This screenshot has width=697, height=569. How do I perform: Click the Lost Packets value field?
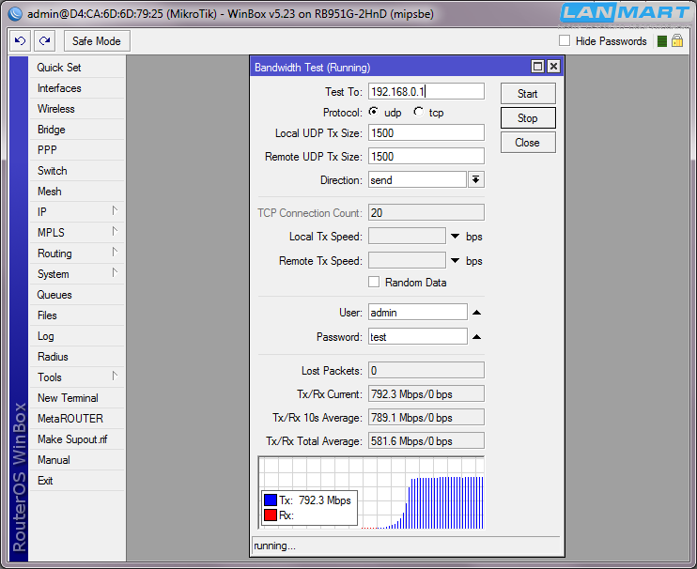(426, 371)
